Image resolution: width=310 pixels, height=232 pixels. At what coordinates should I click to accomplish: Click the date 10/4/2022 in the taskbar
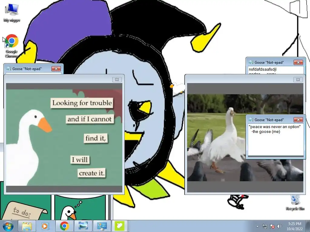coord(295,229)
